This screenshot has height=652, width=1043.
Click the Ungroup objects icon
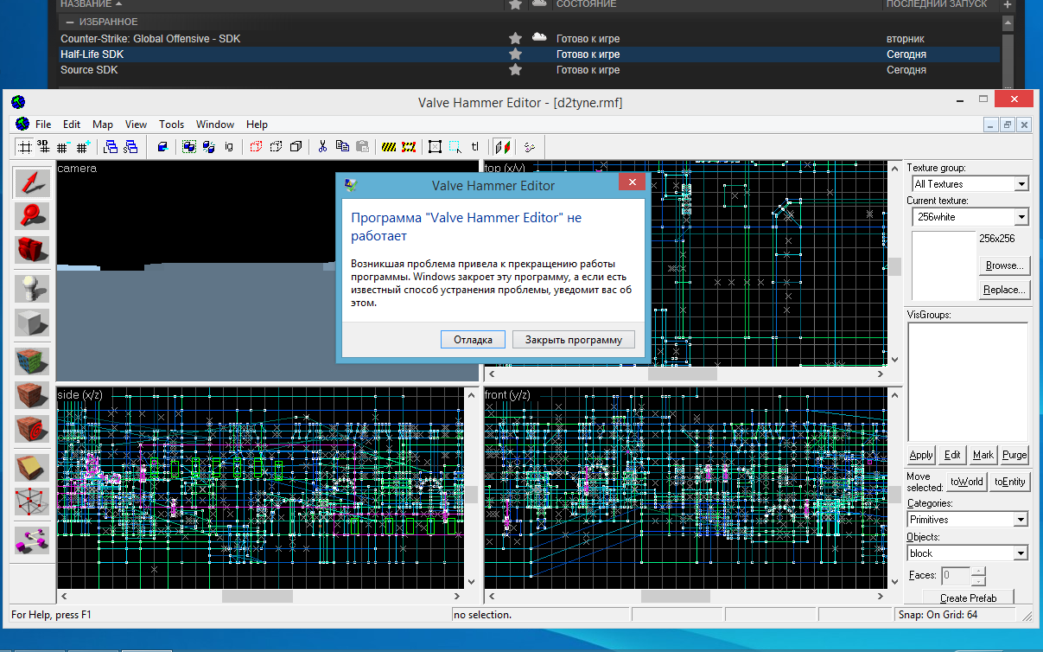coord(209,146)
